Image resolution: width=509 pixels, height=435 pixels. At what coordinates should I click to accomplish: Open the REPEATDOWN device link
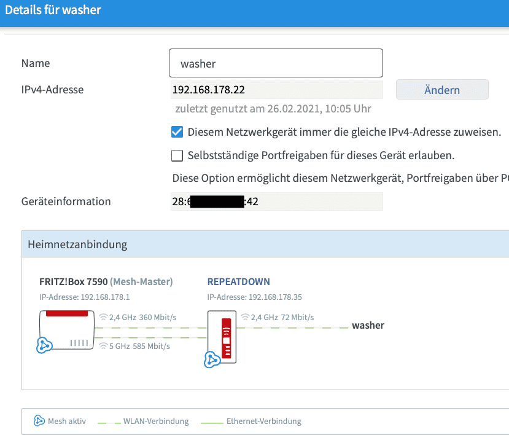click(238, 282)
